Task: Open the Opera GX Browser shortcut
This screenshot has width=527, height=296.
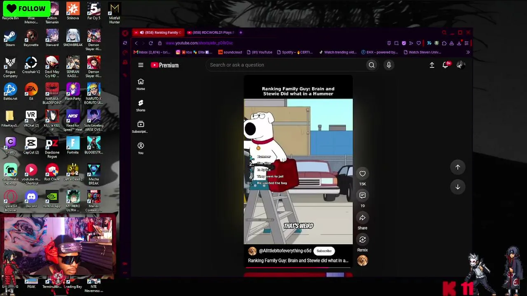Action: click(x=10, y=201)
